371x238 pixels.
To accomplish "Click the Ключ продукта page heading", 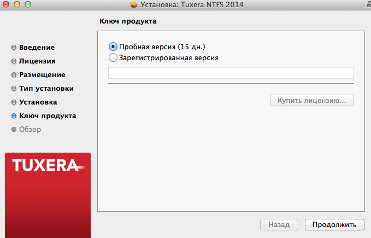I will (128, 21).
